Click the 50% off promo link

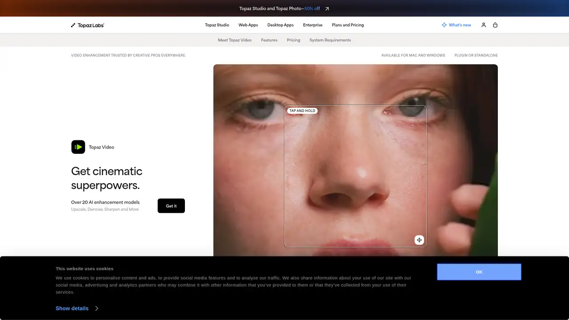point(312,8)
